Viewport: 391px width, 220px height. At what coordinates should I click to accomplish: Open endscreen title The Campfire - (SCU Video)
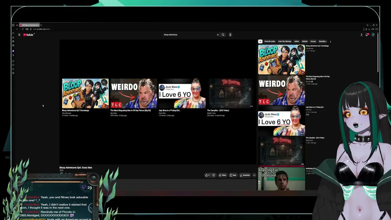click(x=218, y=110)
